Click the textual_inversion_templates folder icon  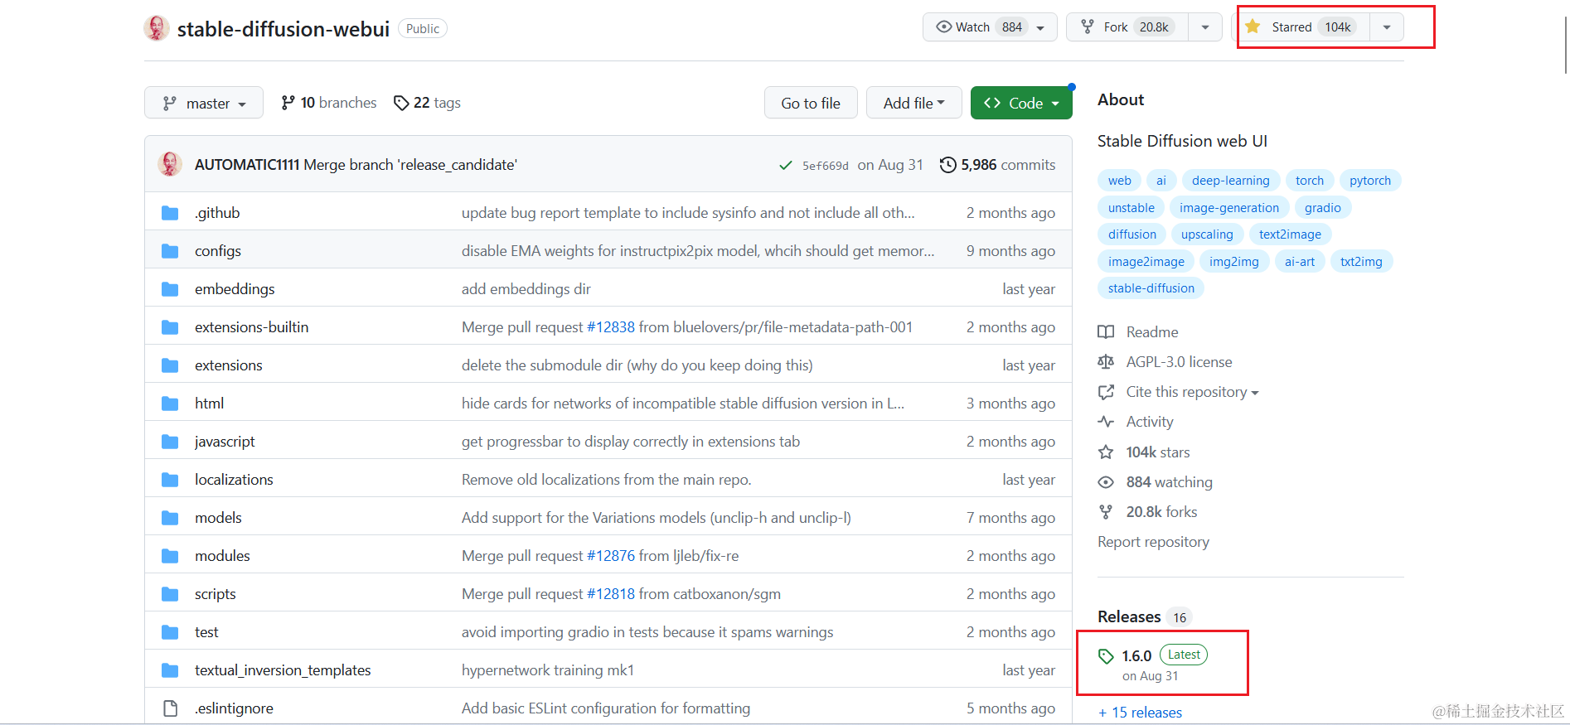(170, 670)
